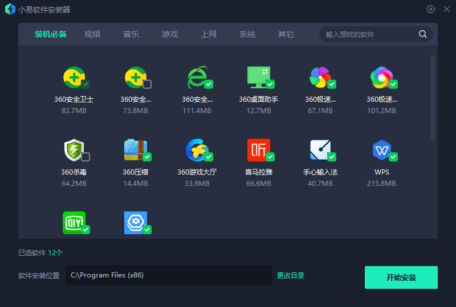
Task: Check the 360杀毒 checkbox
Action: click(85, 157)
